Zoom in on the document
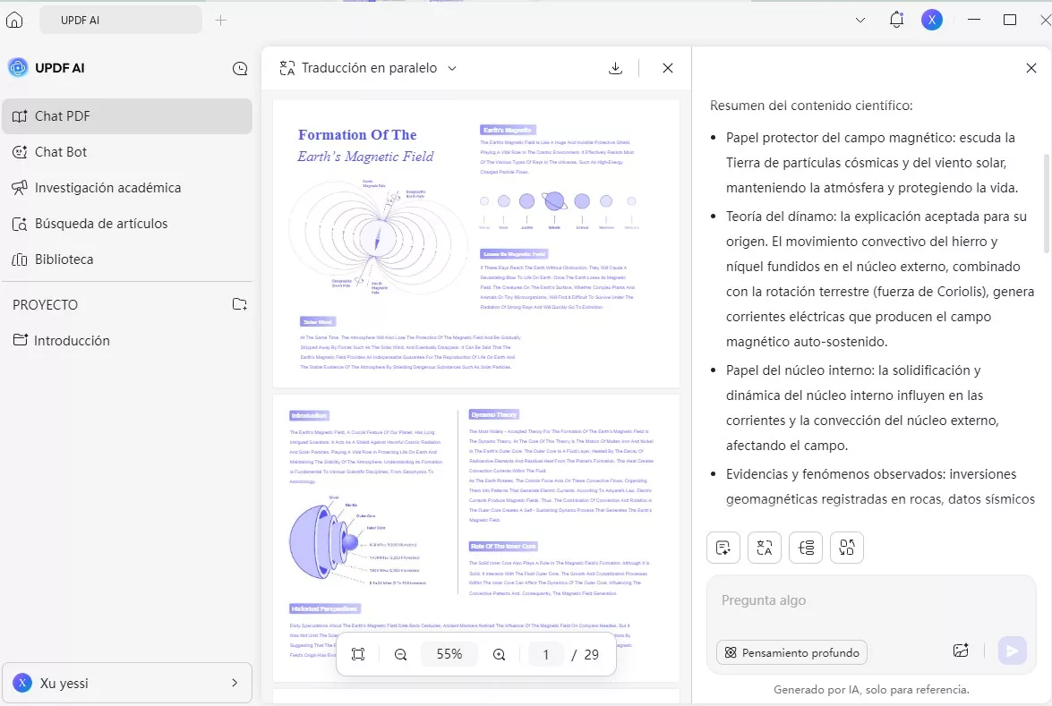Image resolution: width=1052 pixels, height=706 pixels. (499, 654)
